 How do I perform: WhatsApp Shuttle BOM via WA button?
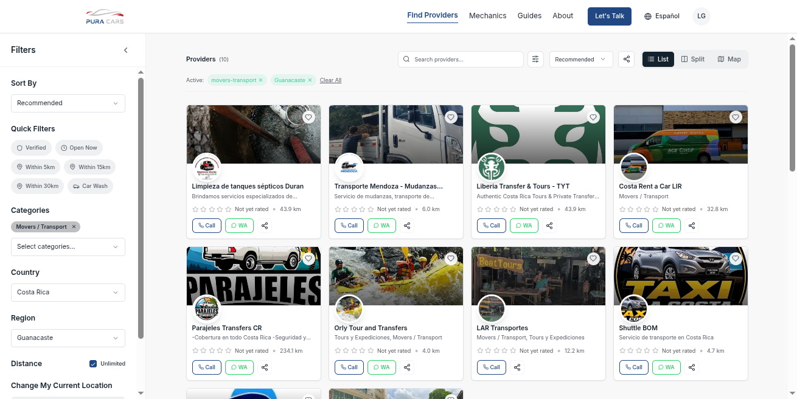666,367
